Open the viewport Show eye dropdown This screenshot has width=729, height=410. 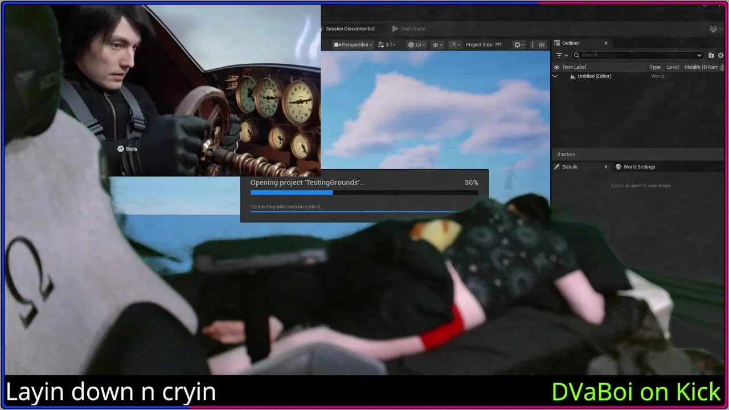point(437,44)
